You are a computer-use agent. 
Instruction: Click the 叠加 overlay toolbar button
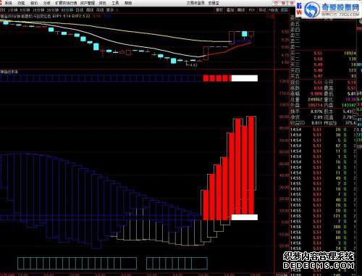pyautogui.click(x=230, y=10)
